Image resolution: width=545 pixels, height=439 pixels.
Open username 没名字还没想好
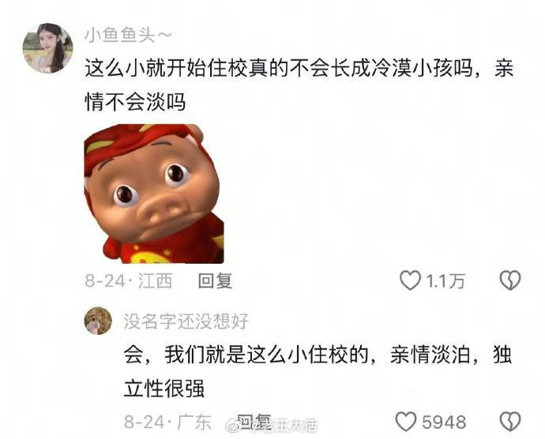coord(186,321)
